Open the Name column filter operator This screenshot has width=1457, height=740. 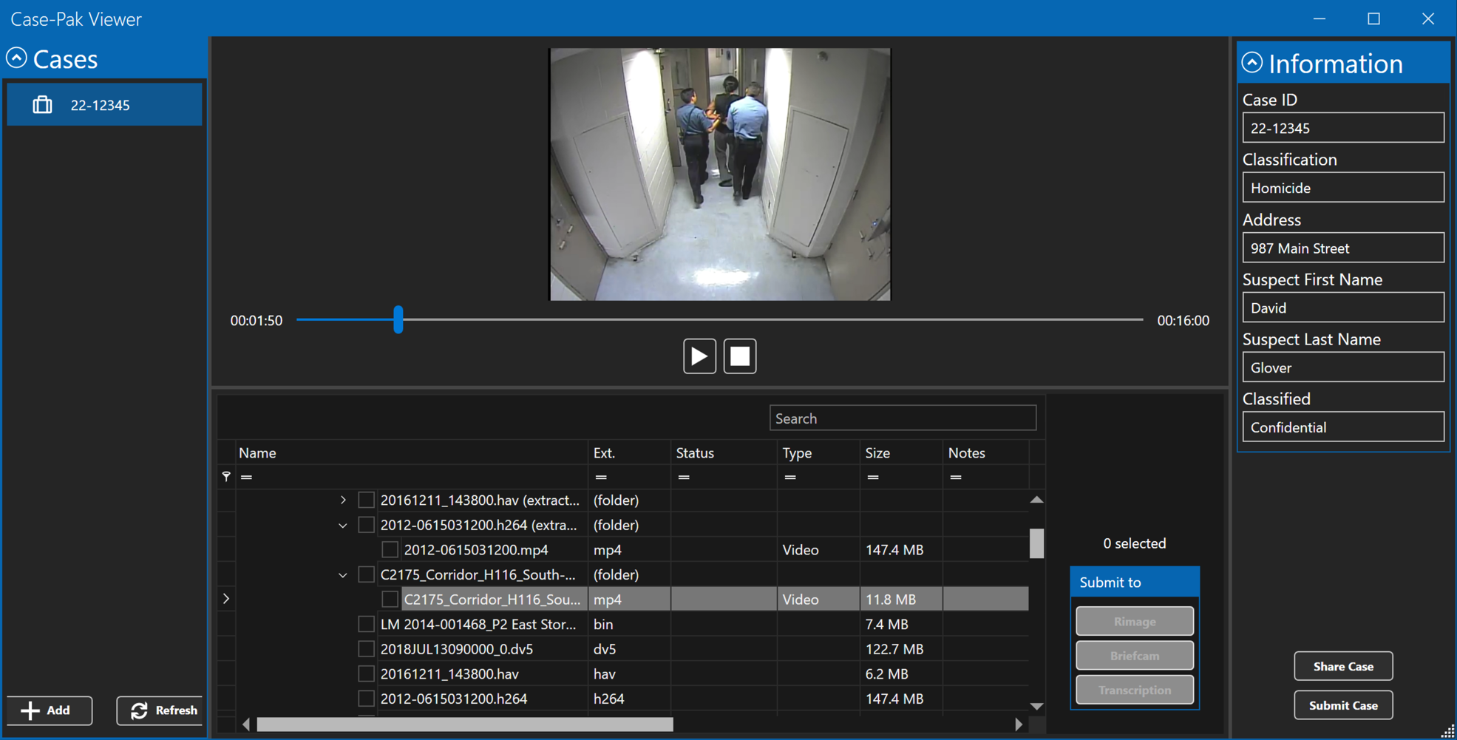[x=247, y=477]
